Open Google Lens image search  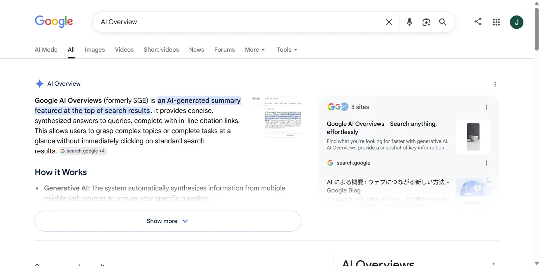(x=426, y=22)
